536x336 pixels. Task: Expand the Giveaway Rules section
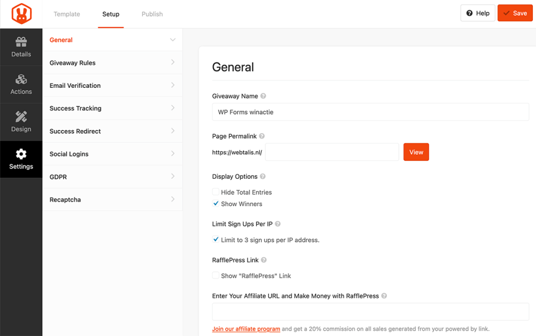tap(172, 63)
